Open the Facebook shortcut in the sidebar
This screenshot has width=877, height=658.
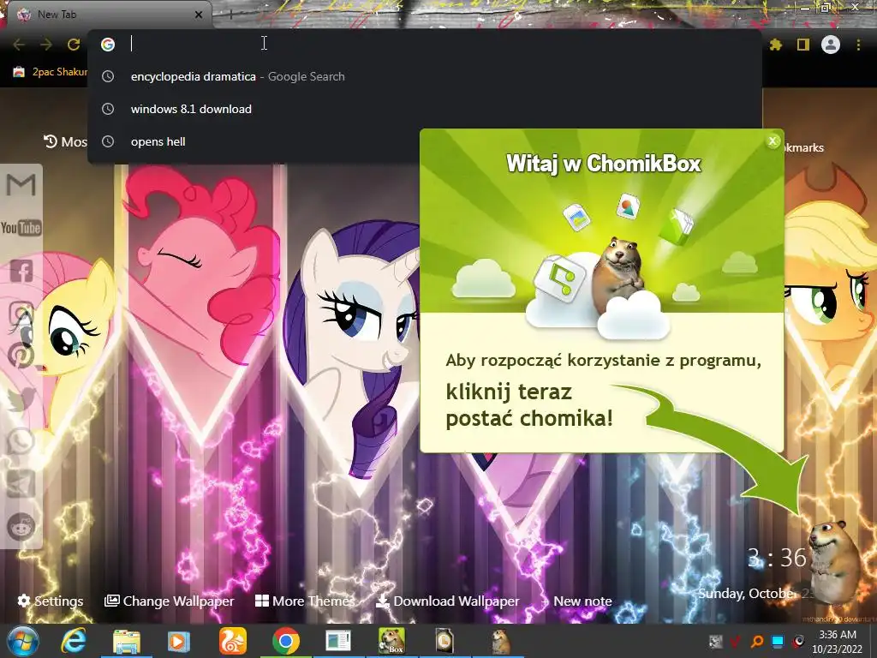(x=21, y=271)
